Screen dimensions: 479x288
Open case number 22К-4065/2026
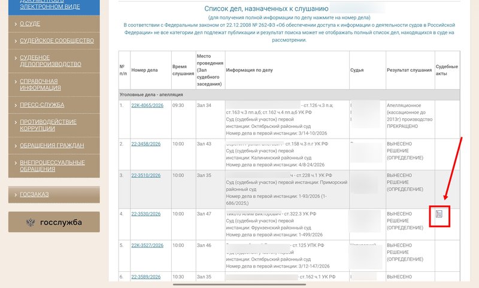[147, 105]
